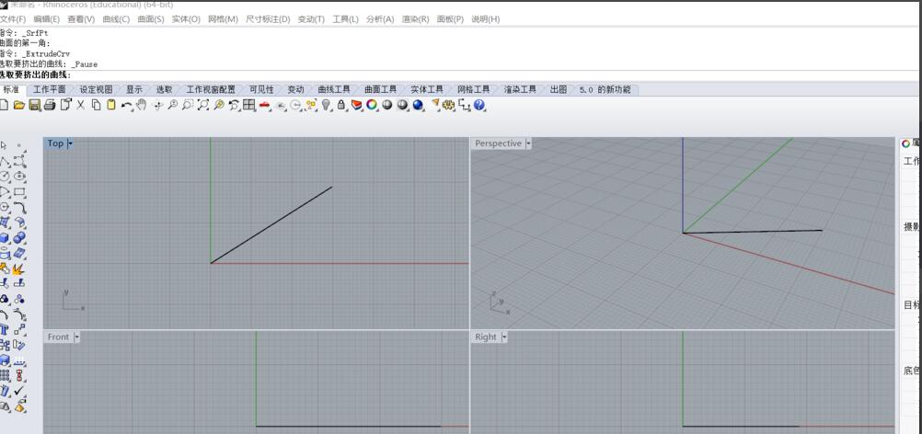922x434 pixels.
Task: Click the Perspective viewport title label
Action: tap(498, 143)
